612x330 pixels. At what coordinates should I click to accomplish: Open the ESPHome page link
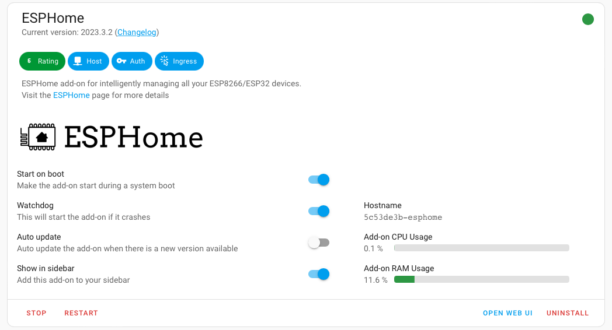[71, 95]
